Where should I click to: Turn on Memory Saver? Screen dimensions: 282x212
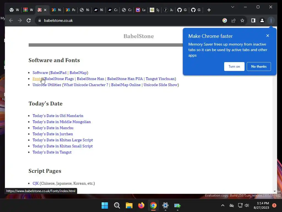point(234,67)
